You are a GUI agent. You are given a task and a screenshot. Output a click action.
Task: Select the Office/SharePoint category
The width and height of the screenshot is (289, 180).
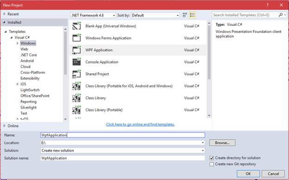pos(35,96)
